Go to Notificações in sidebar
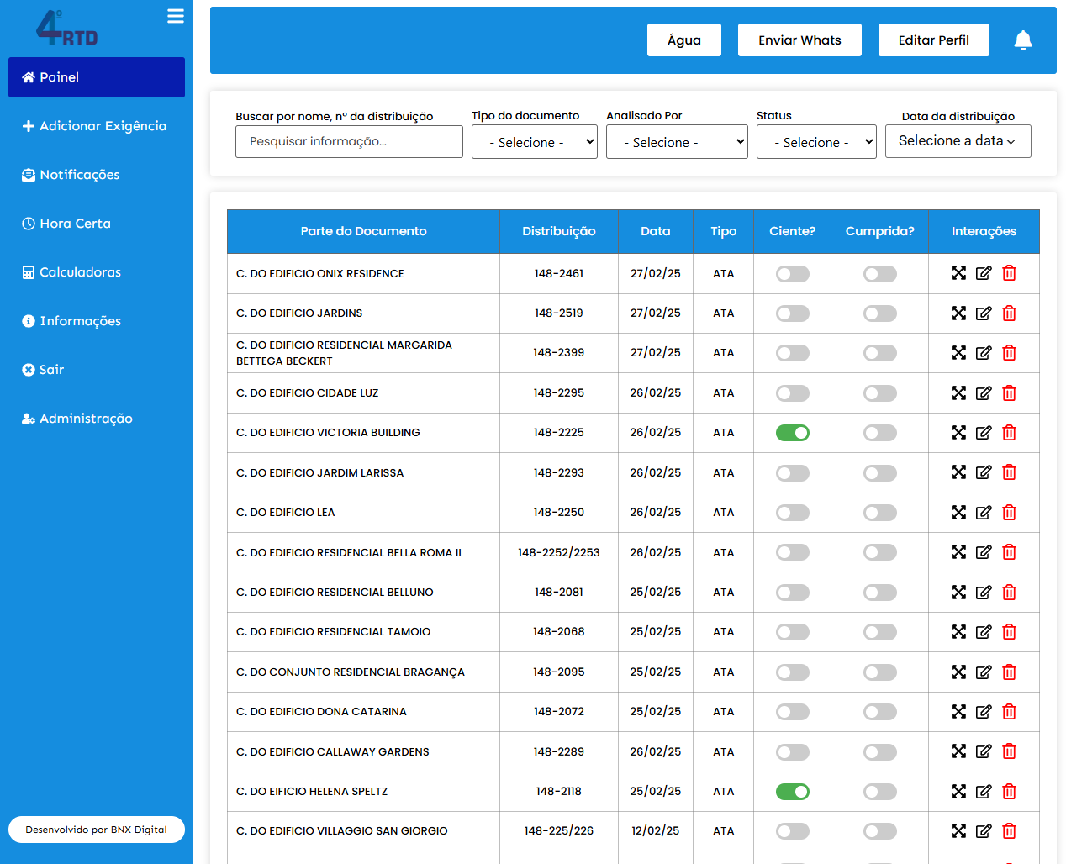The image size is (1066, 864). pos(80,175)
